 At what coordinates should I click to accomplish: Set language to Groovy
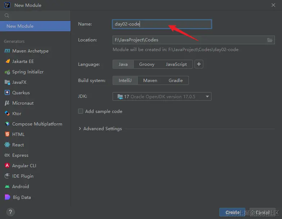147,64
